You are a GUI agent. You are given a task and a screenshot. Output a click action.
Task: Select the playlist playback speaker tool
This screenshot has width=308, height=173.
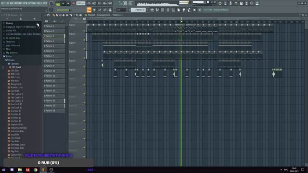click(x=80, y=15)
